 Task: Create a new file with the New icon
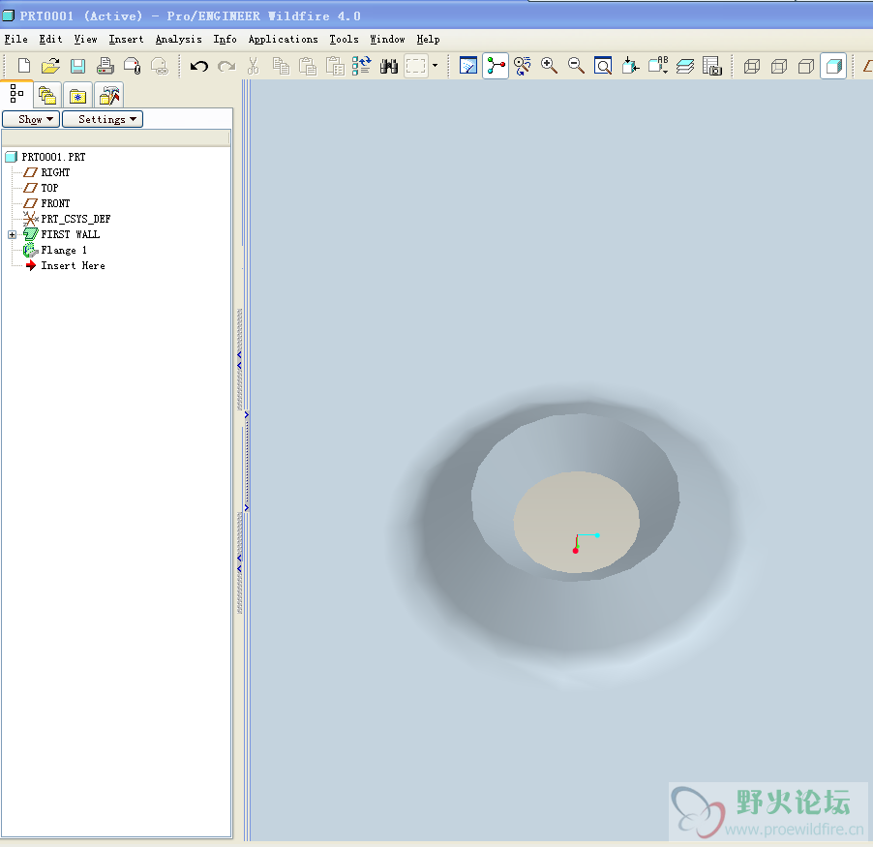click(24, 66)
